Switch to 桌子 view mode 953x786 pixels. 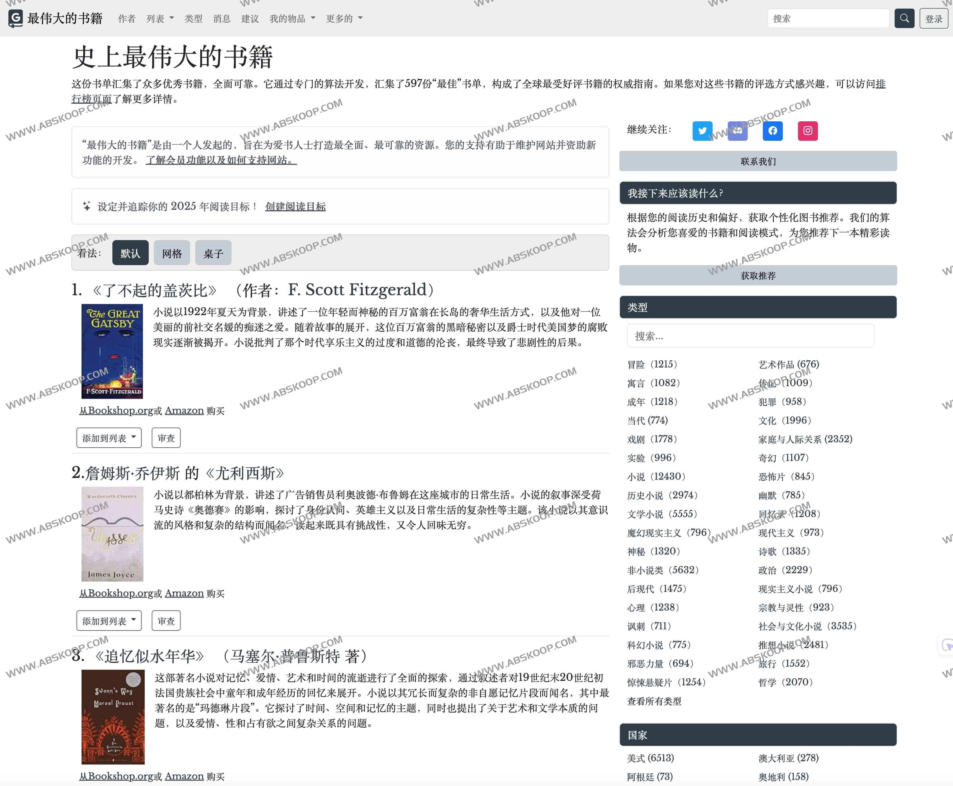click(213, 253)
